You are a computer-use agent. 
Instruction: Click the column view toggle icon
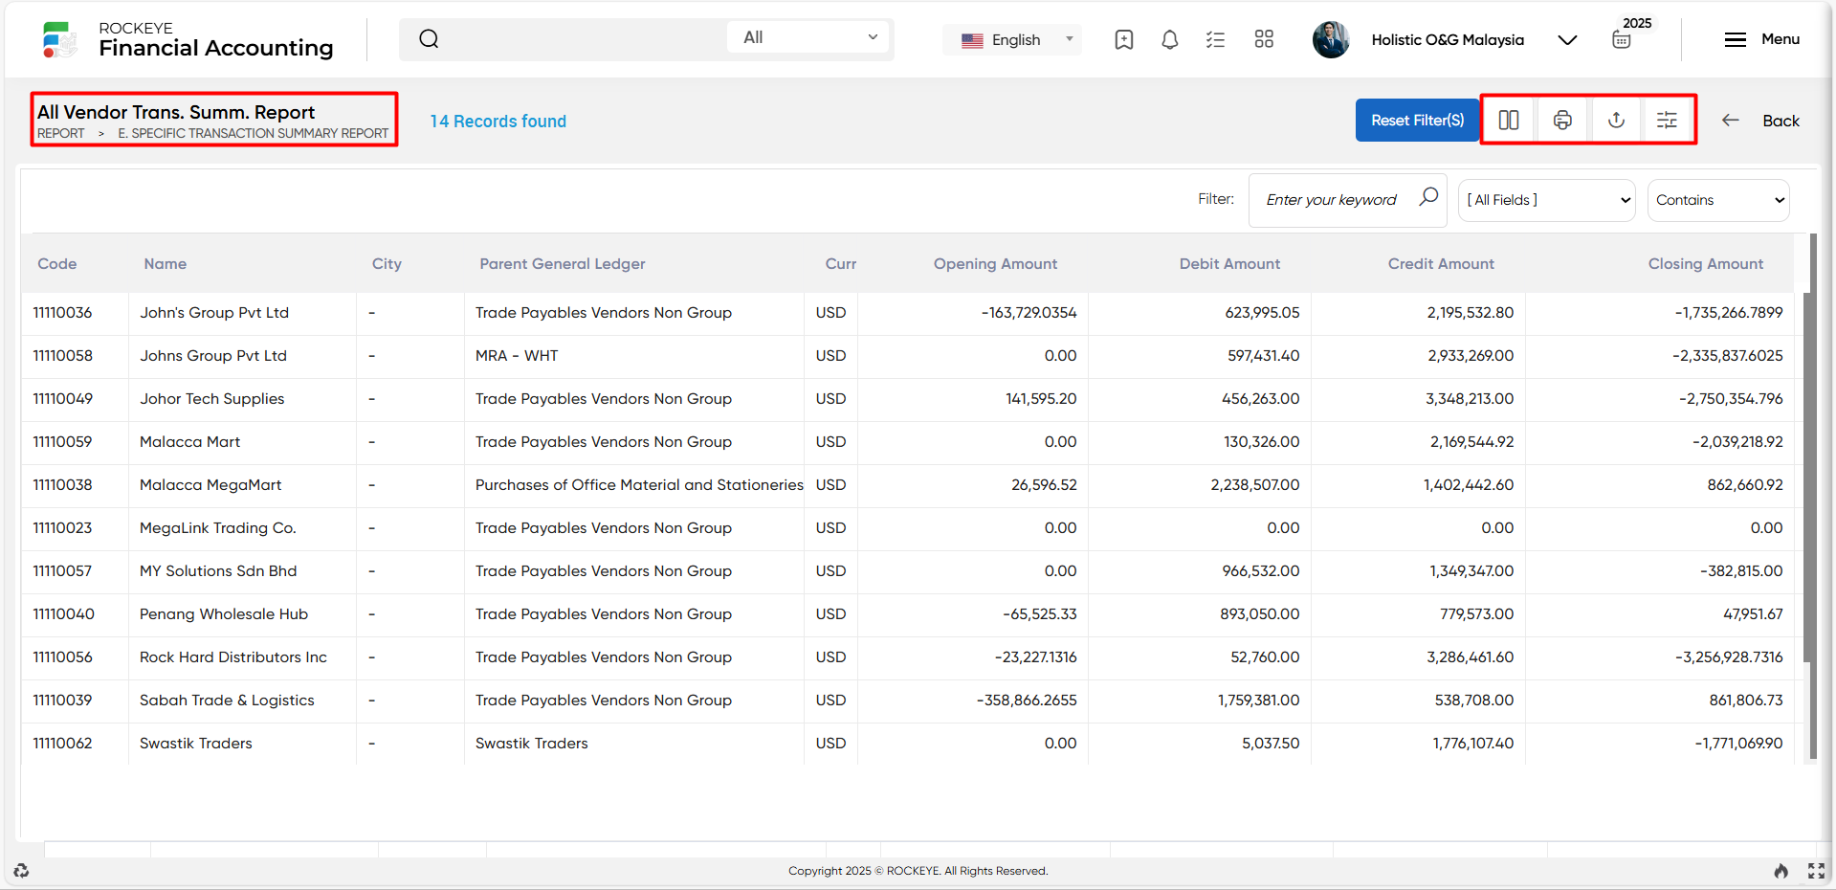click(1509, 120)
